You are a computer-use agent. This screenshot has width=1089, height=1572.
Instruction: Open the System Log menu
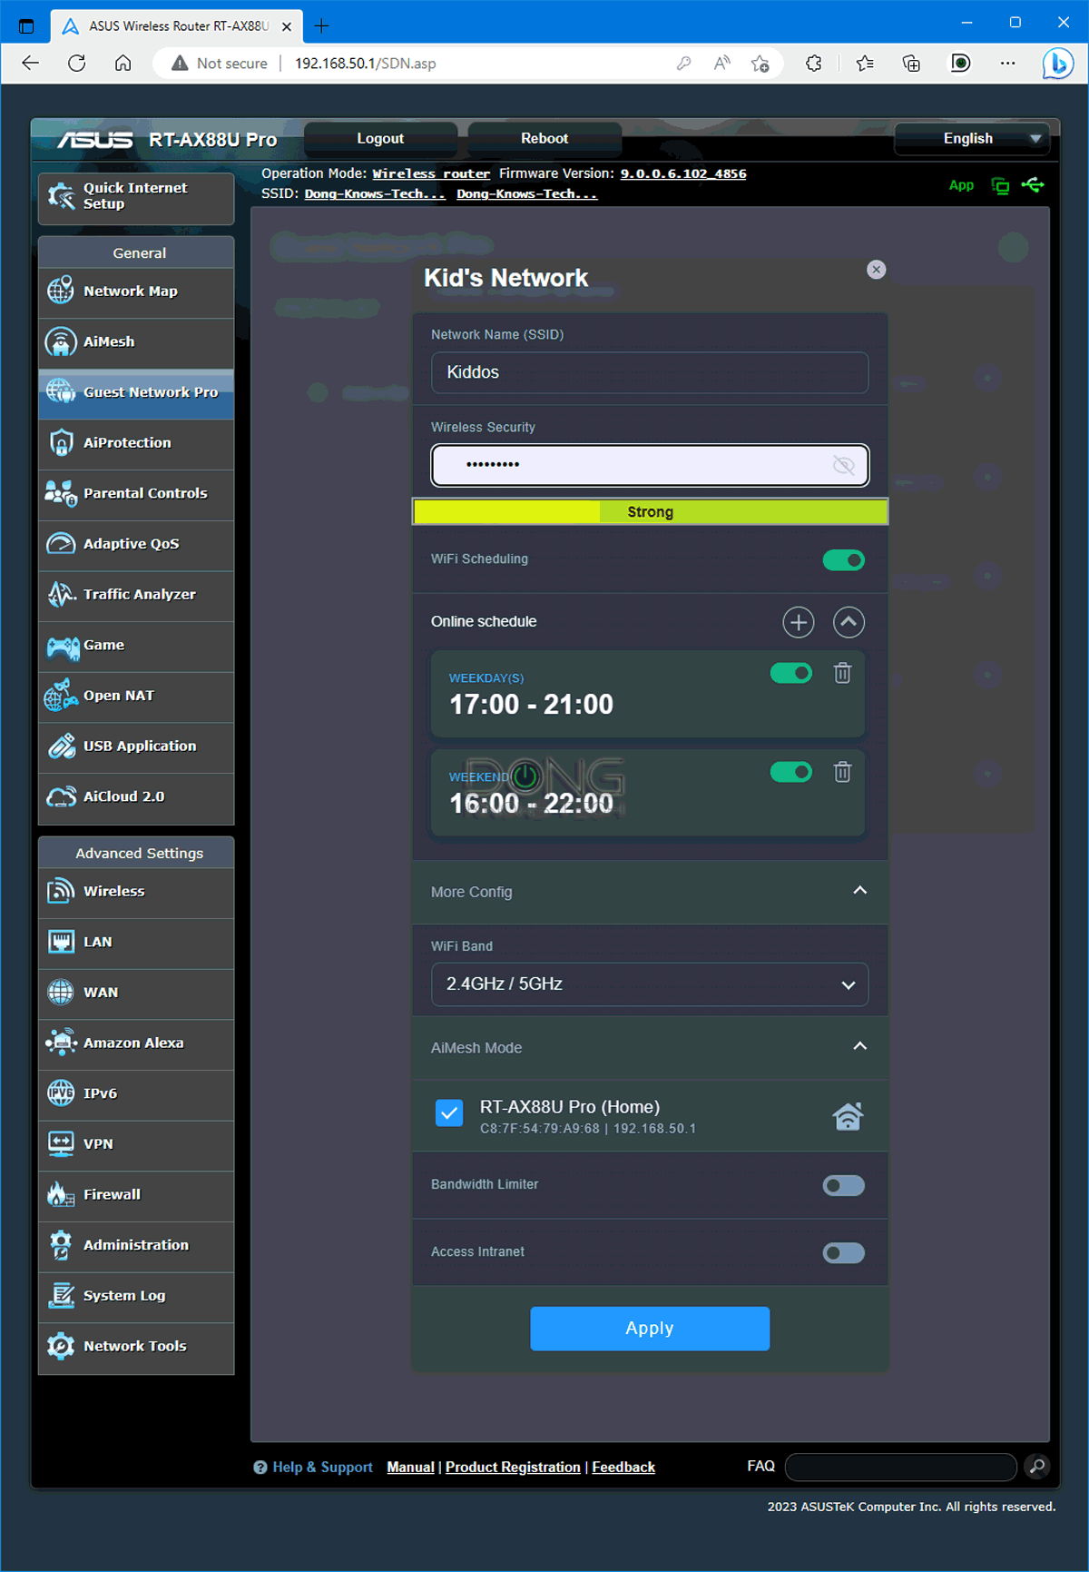pyautogui.click(x=136, y=1296)
